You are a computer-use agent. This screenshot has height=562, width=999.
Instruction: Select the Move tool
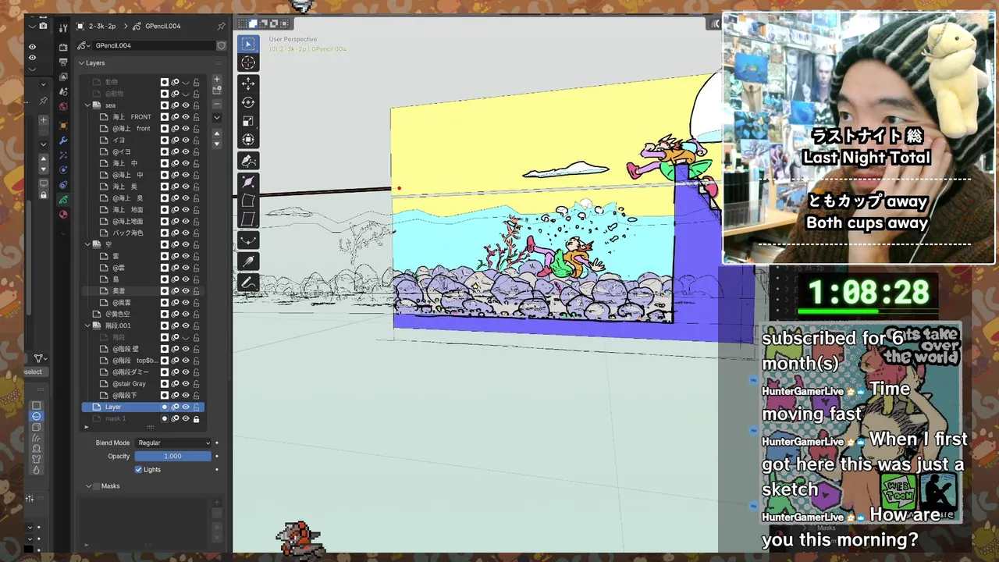pyautogui.click(x=248, y=84)
